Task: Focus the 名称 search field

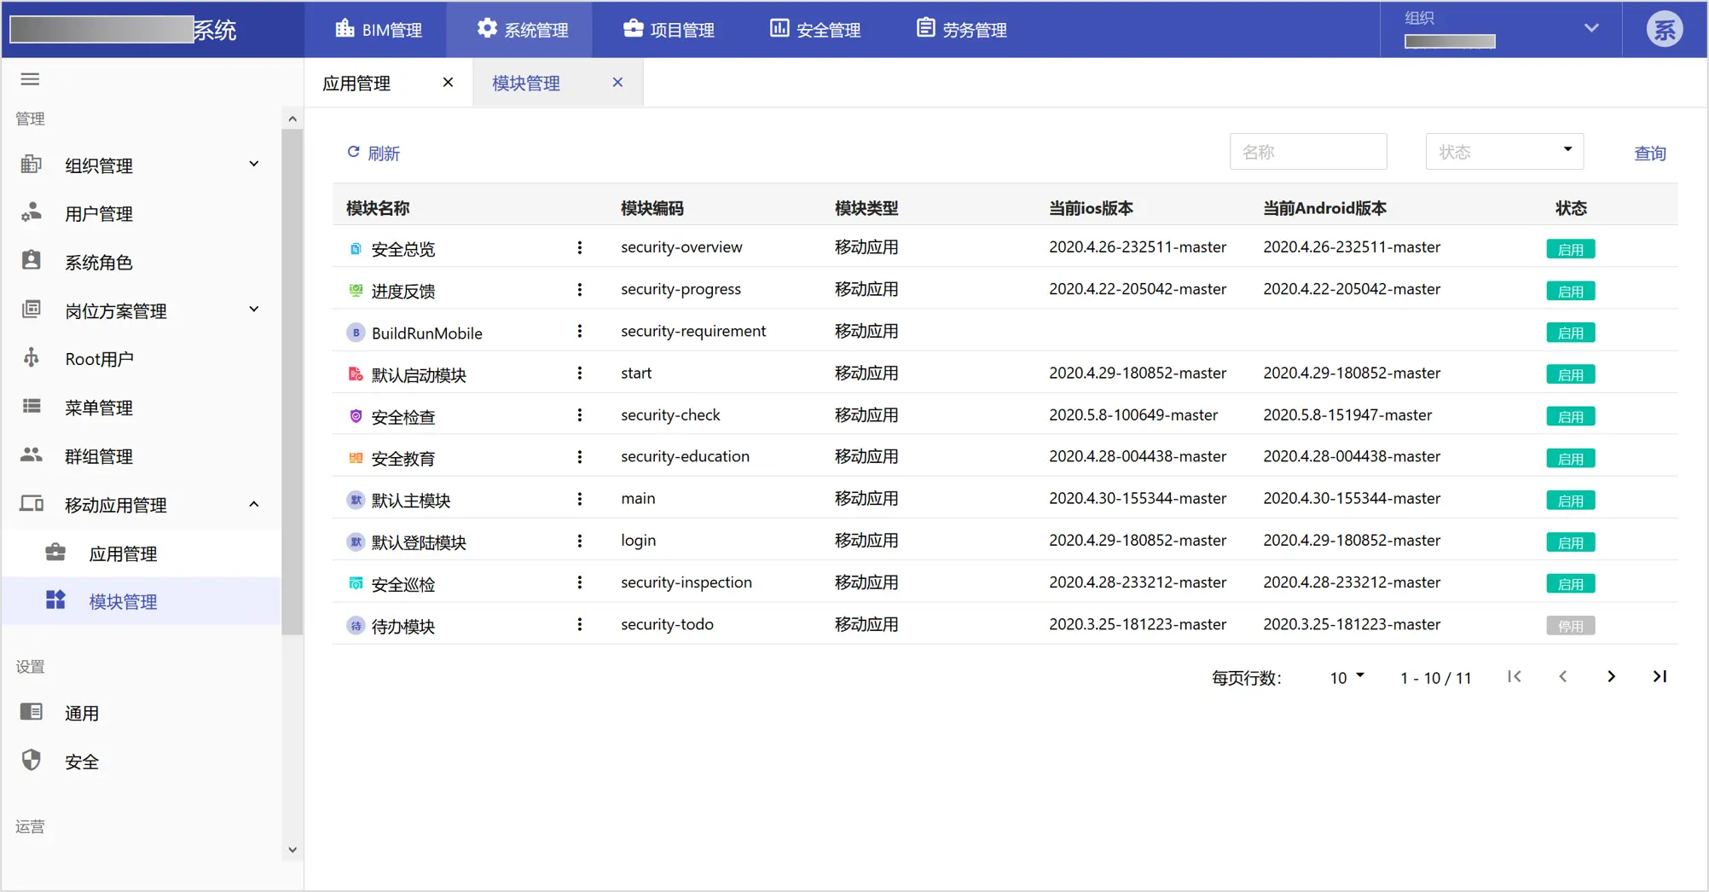Action: pyautogui.click(x=1308, y=152)
